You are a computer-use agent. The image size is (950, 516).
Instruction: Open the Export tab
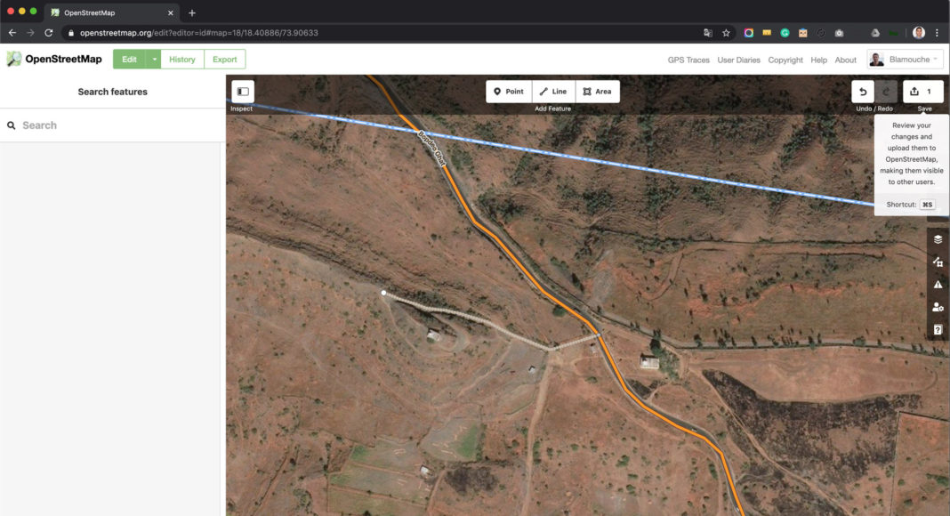225,60
